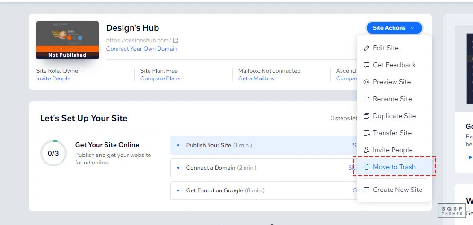Screen dimensions: 473x225
Task: Click the plus-window icon beside Create New Site
Action: coord(367,190)
